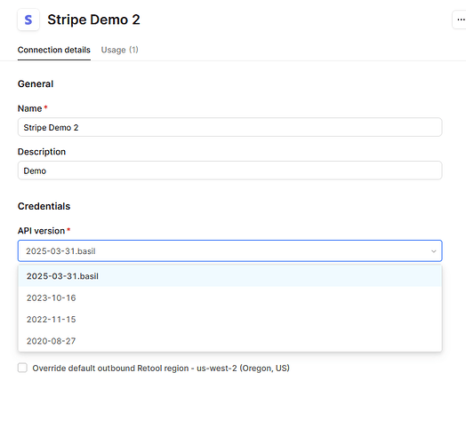Select API version 2025-03-31.basil option
466x444 pixels.
[229, 276]
